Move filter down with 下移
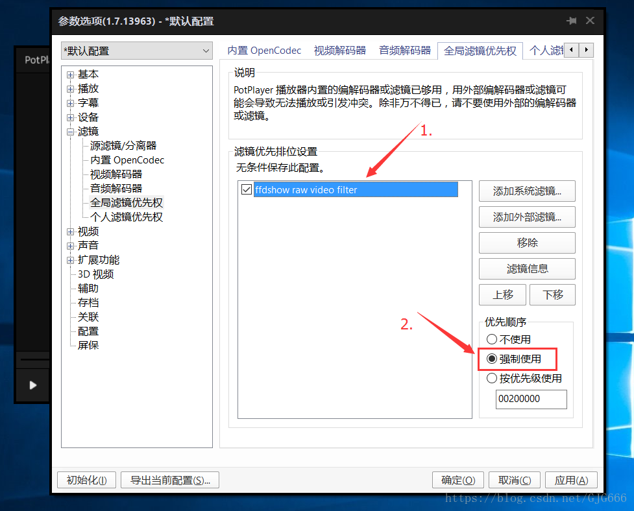The width and height of the screenshot is (634, 511). click(552, 294)
